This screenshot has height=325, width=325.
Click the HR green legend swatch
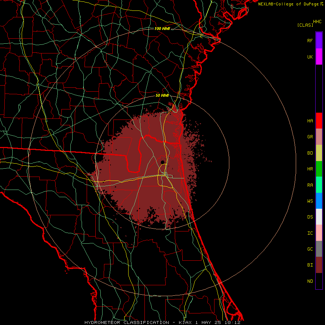[x=319, y=169]
